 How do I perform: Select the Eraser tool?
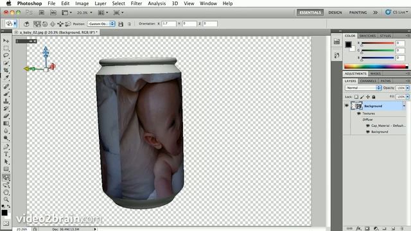6,116
